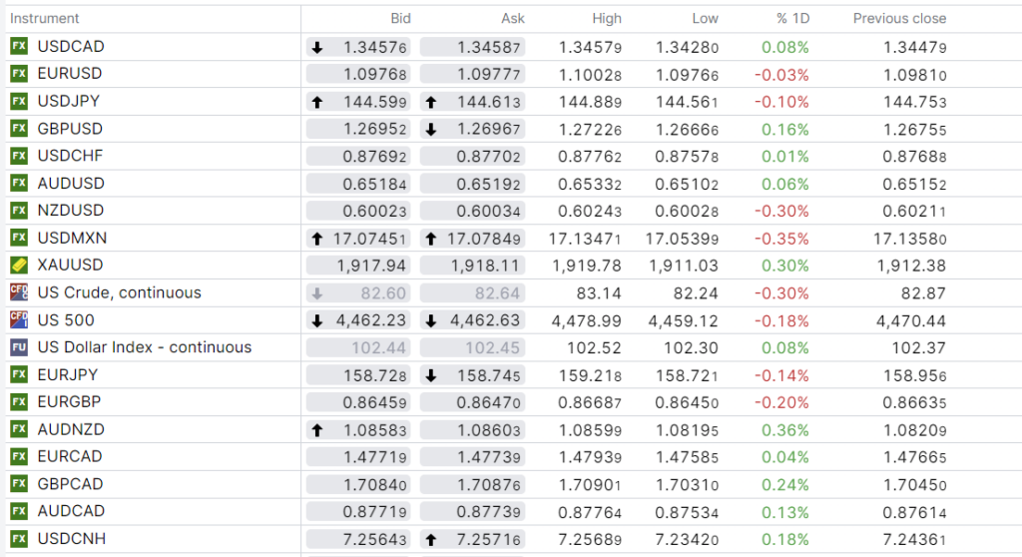The width and height of the screenshot is (1022, 557).
Task: Click the FX icon beside USDCAD
Action: 18,47
